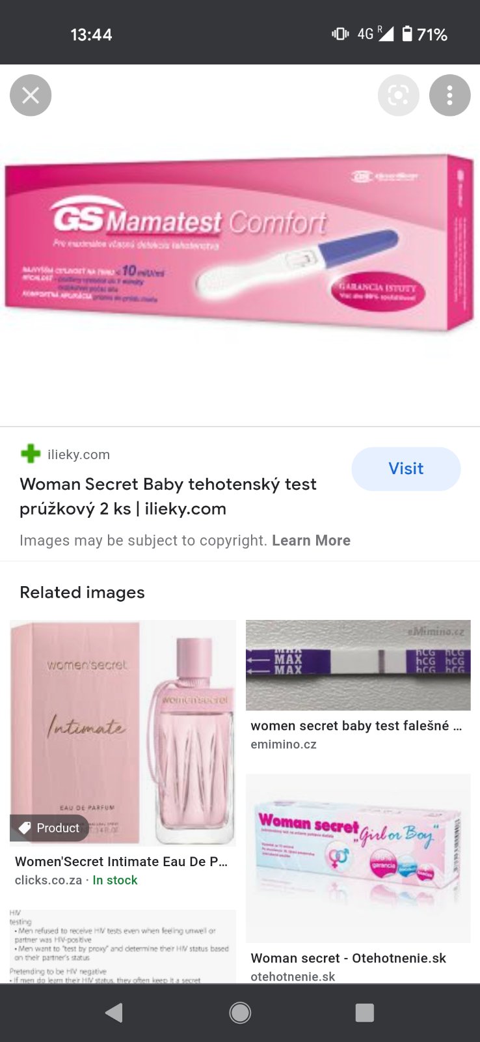Tap Android home circle button
This screenshot has height=1042, width=480.
coord(240,1013)
